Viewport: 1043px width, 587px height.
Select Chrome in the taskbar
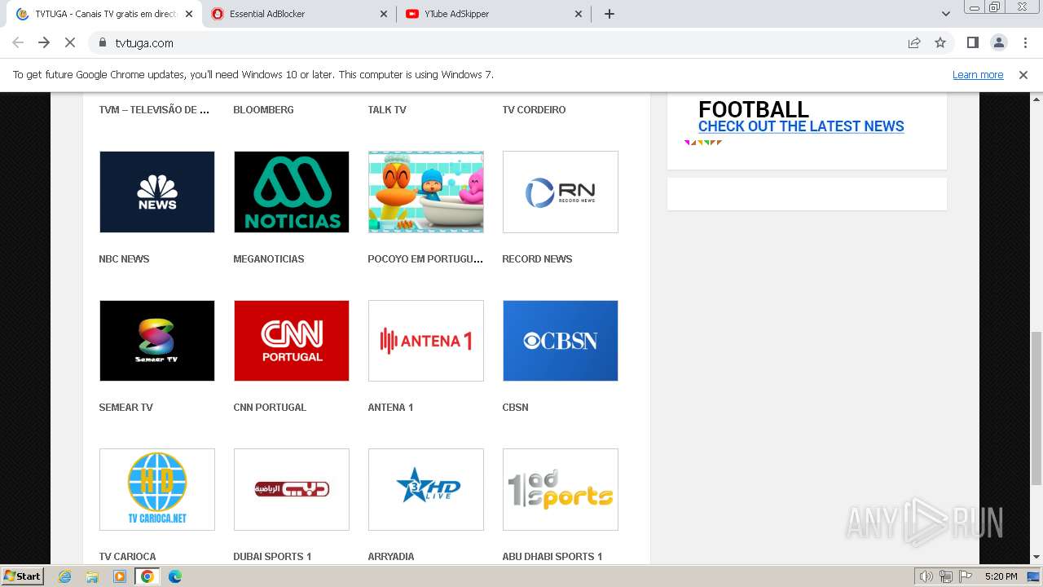pyautogui.click(x=147, y=576)
